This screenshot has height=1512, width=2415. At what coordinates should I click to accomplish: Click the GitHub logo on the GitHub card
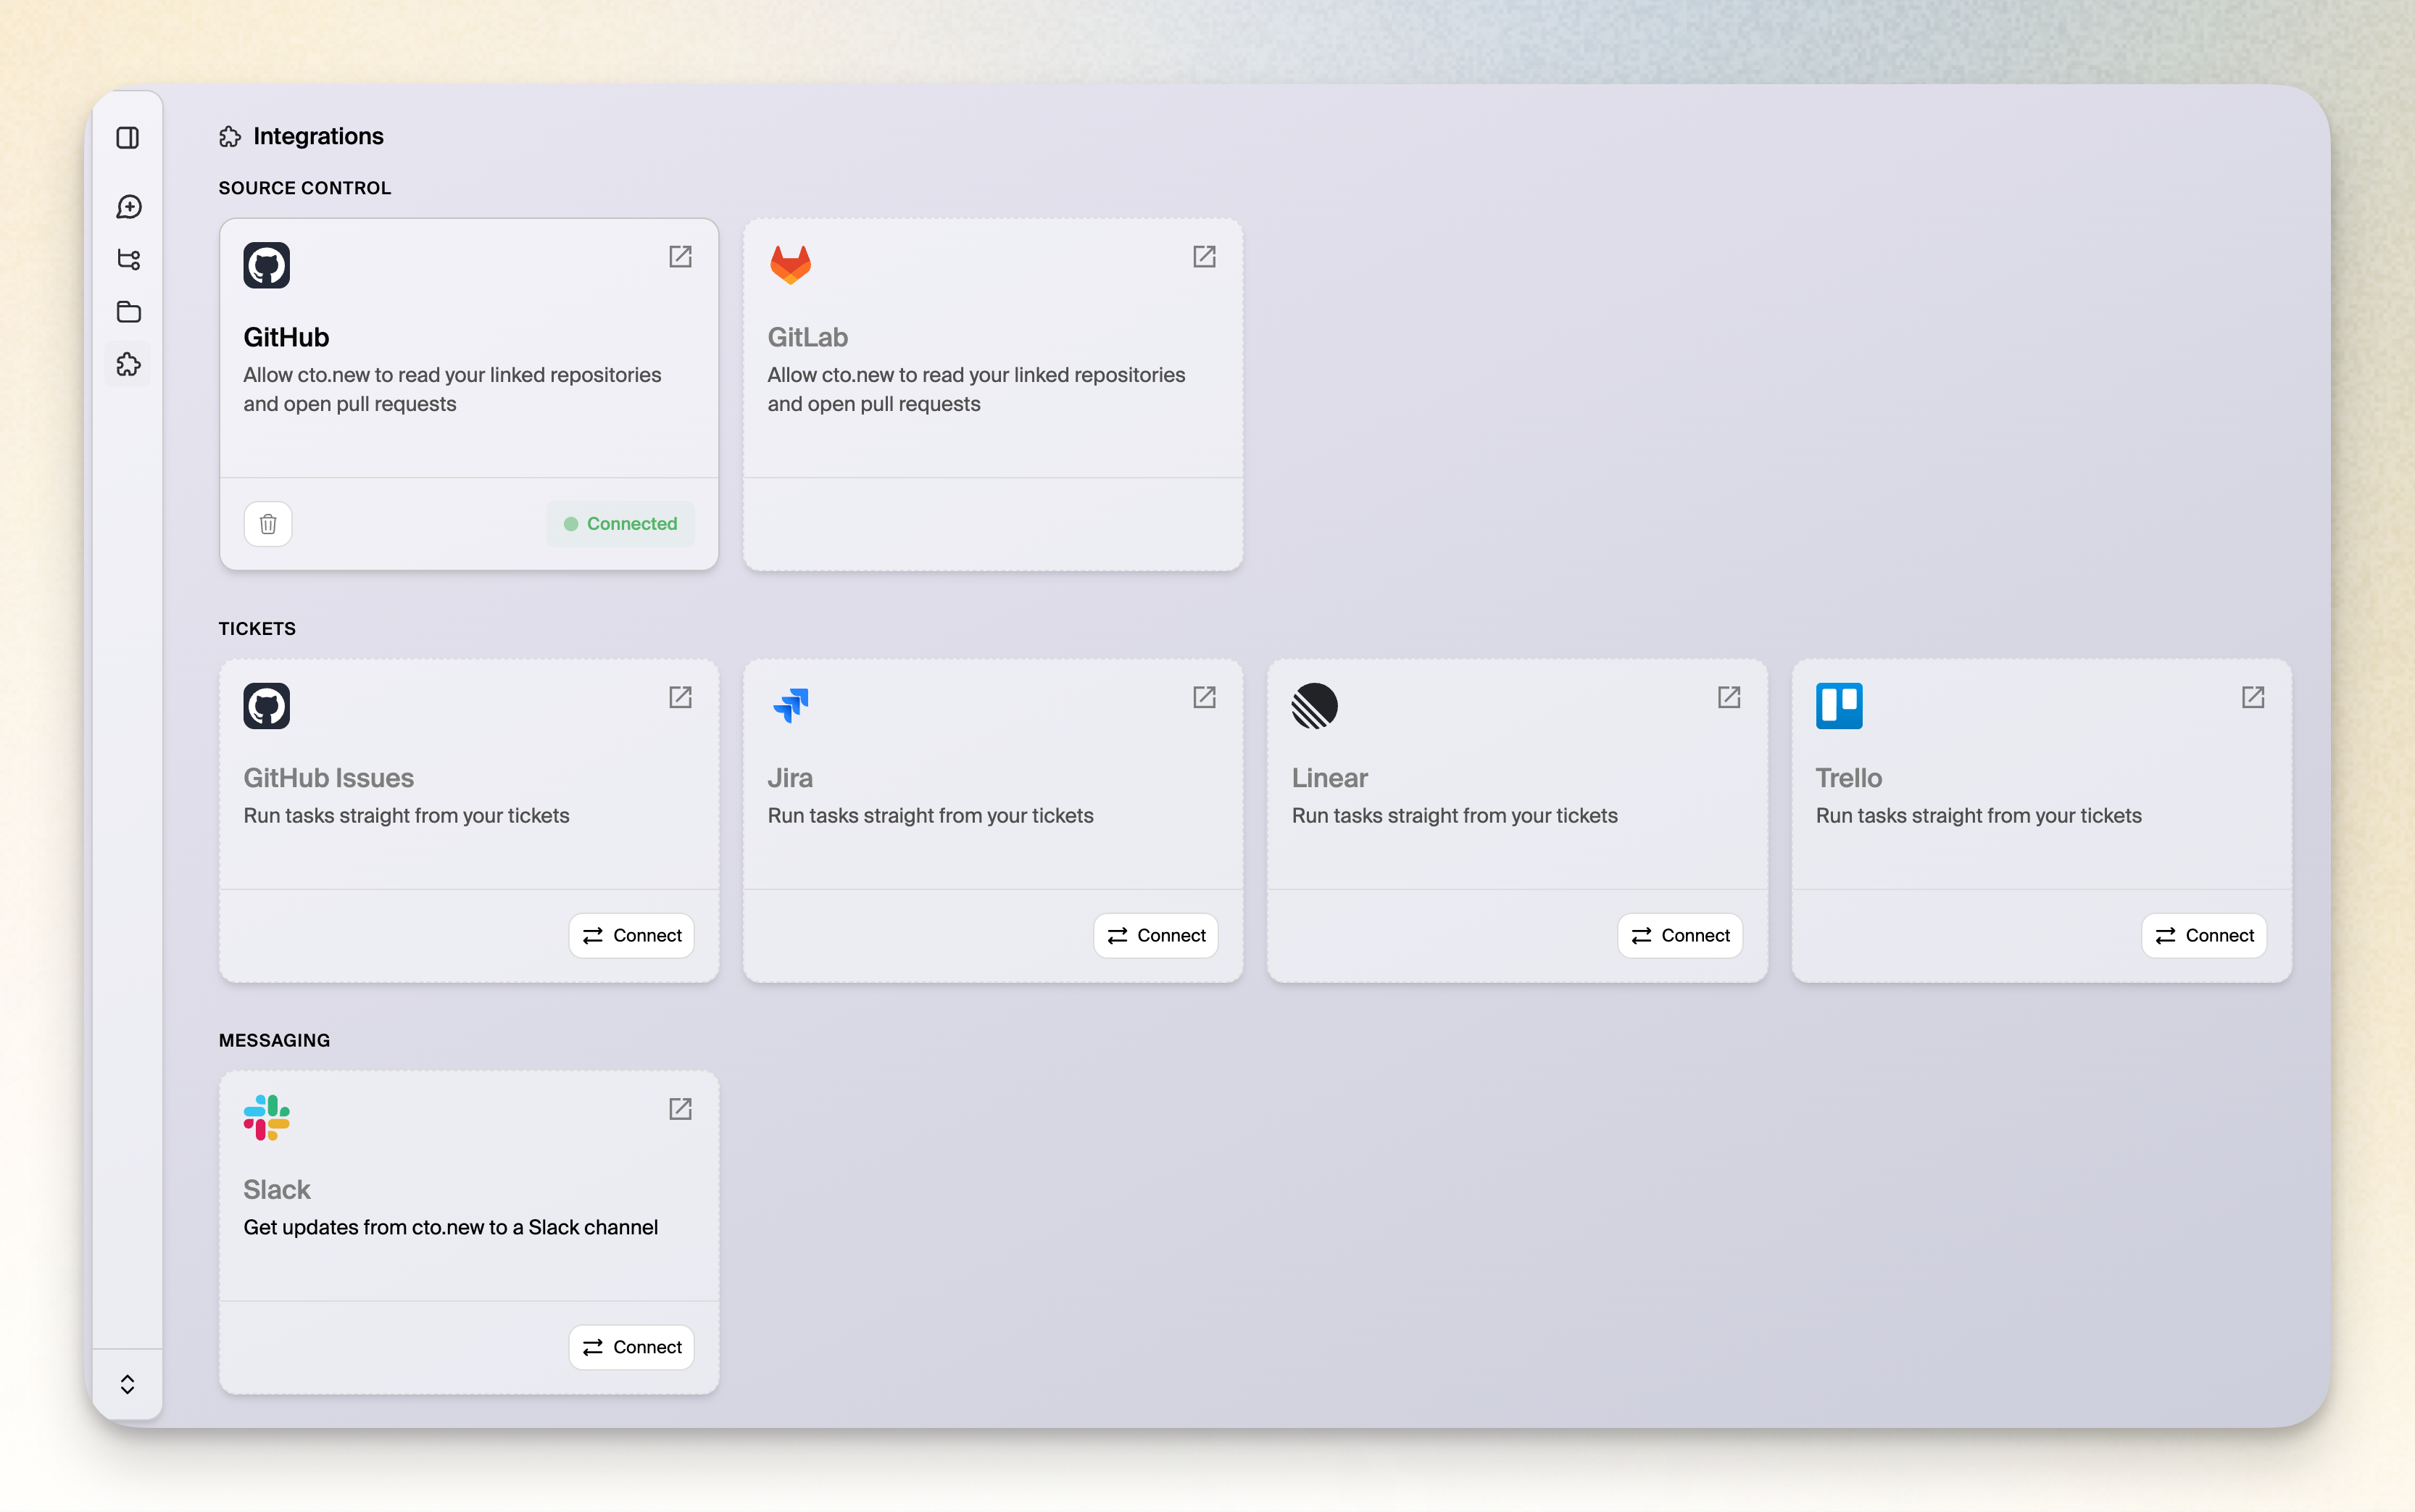pos(266,264)
